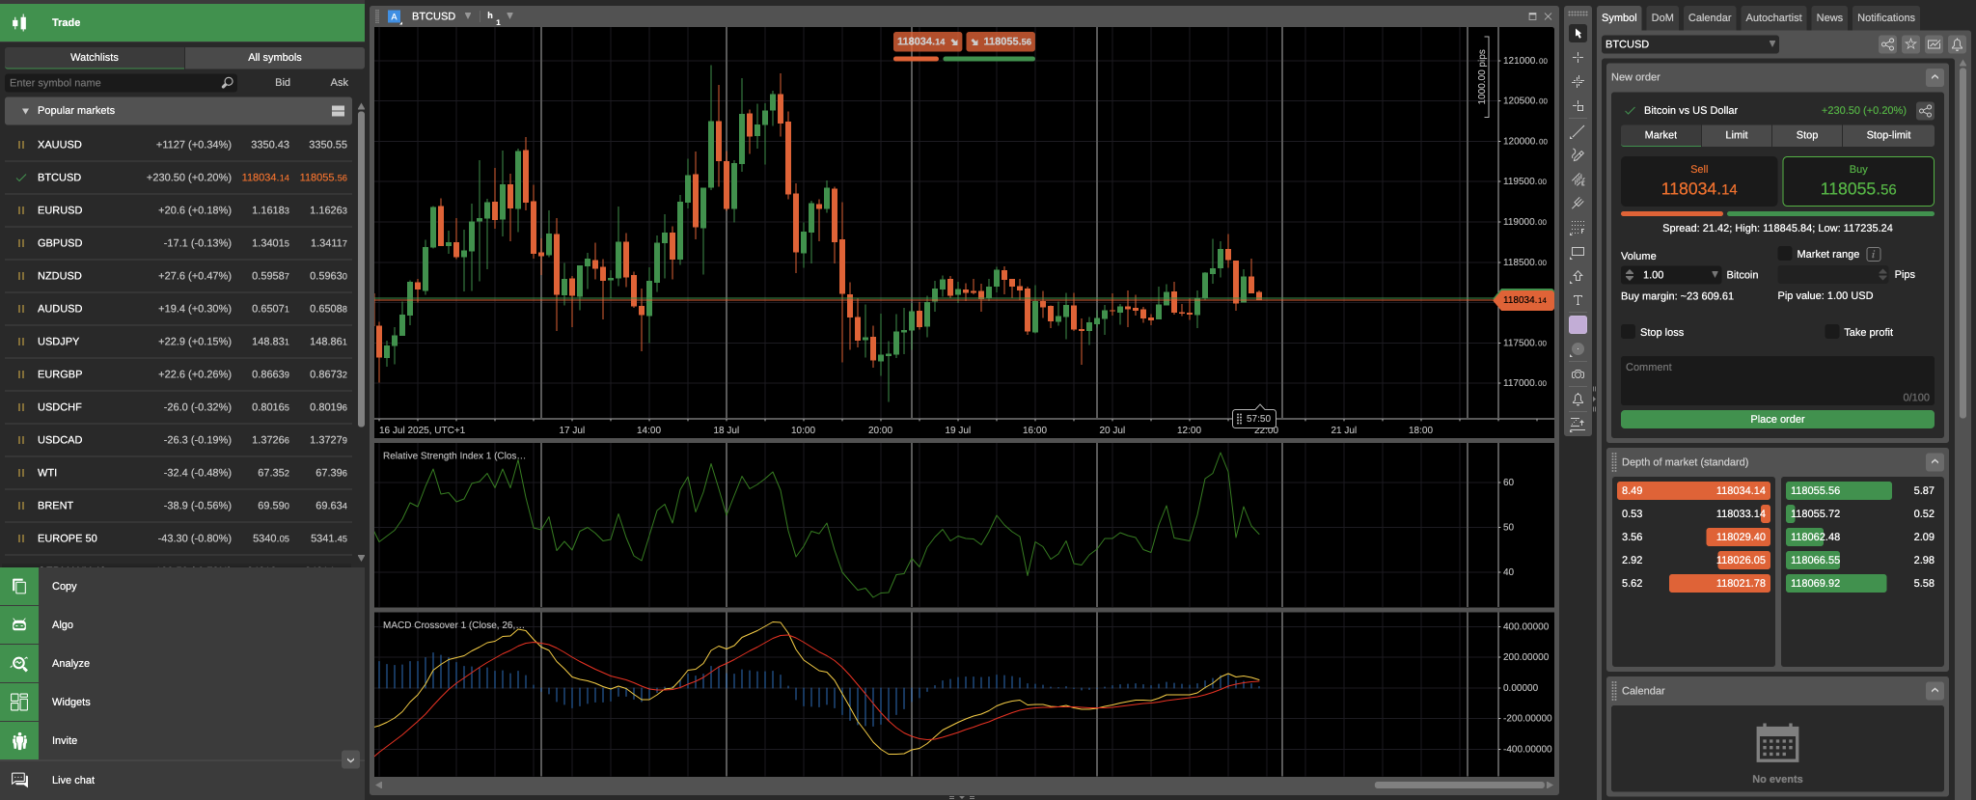
Task: Click the purple color swatch in drawing toolbar
Action: click(x=1578, y=325)
